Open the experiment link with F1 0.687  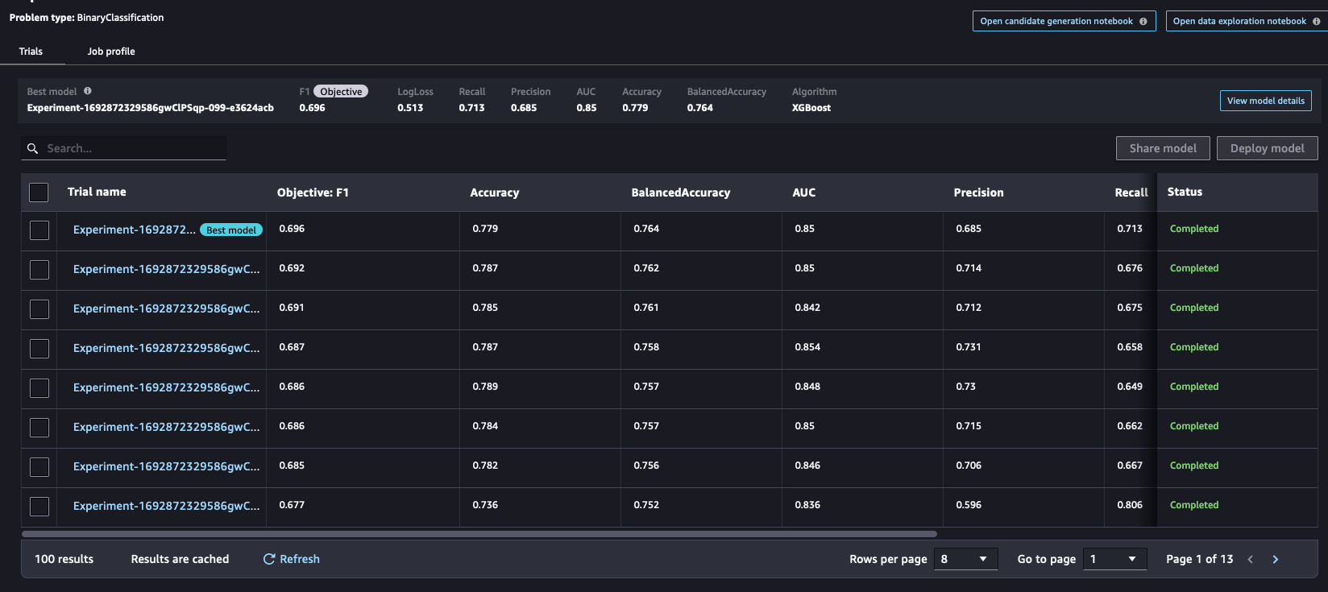(166, 348)
